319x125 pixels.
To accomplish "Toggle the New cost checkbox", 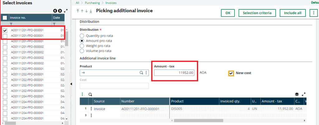I will coord(231,73).
